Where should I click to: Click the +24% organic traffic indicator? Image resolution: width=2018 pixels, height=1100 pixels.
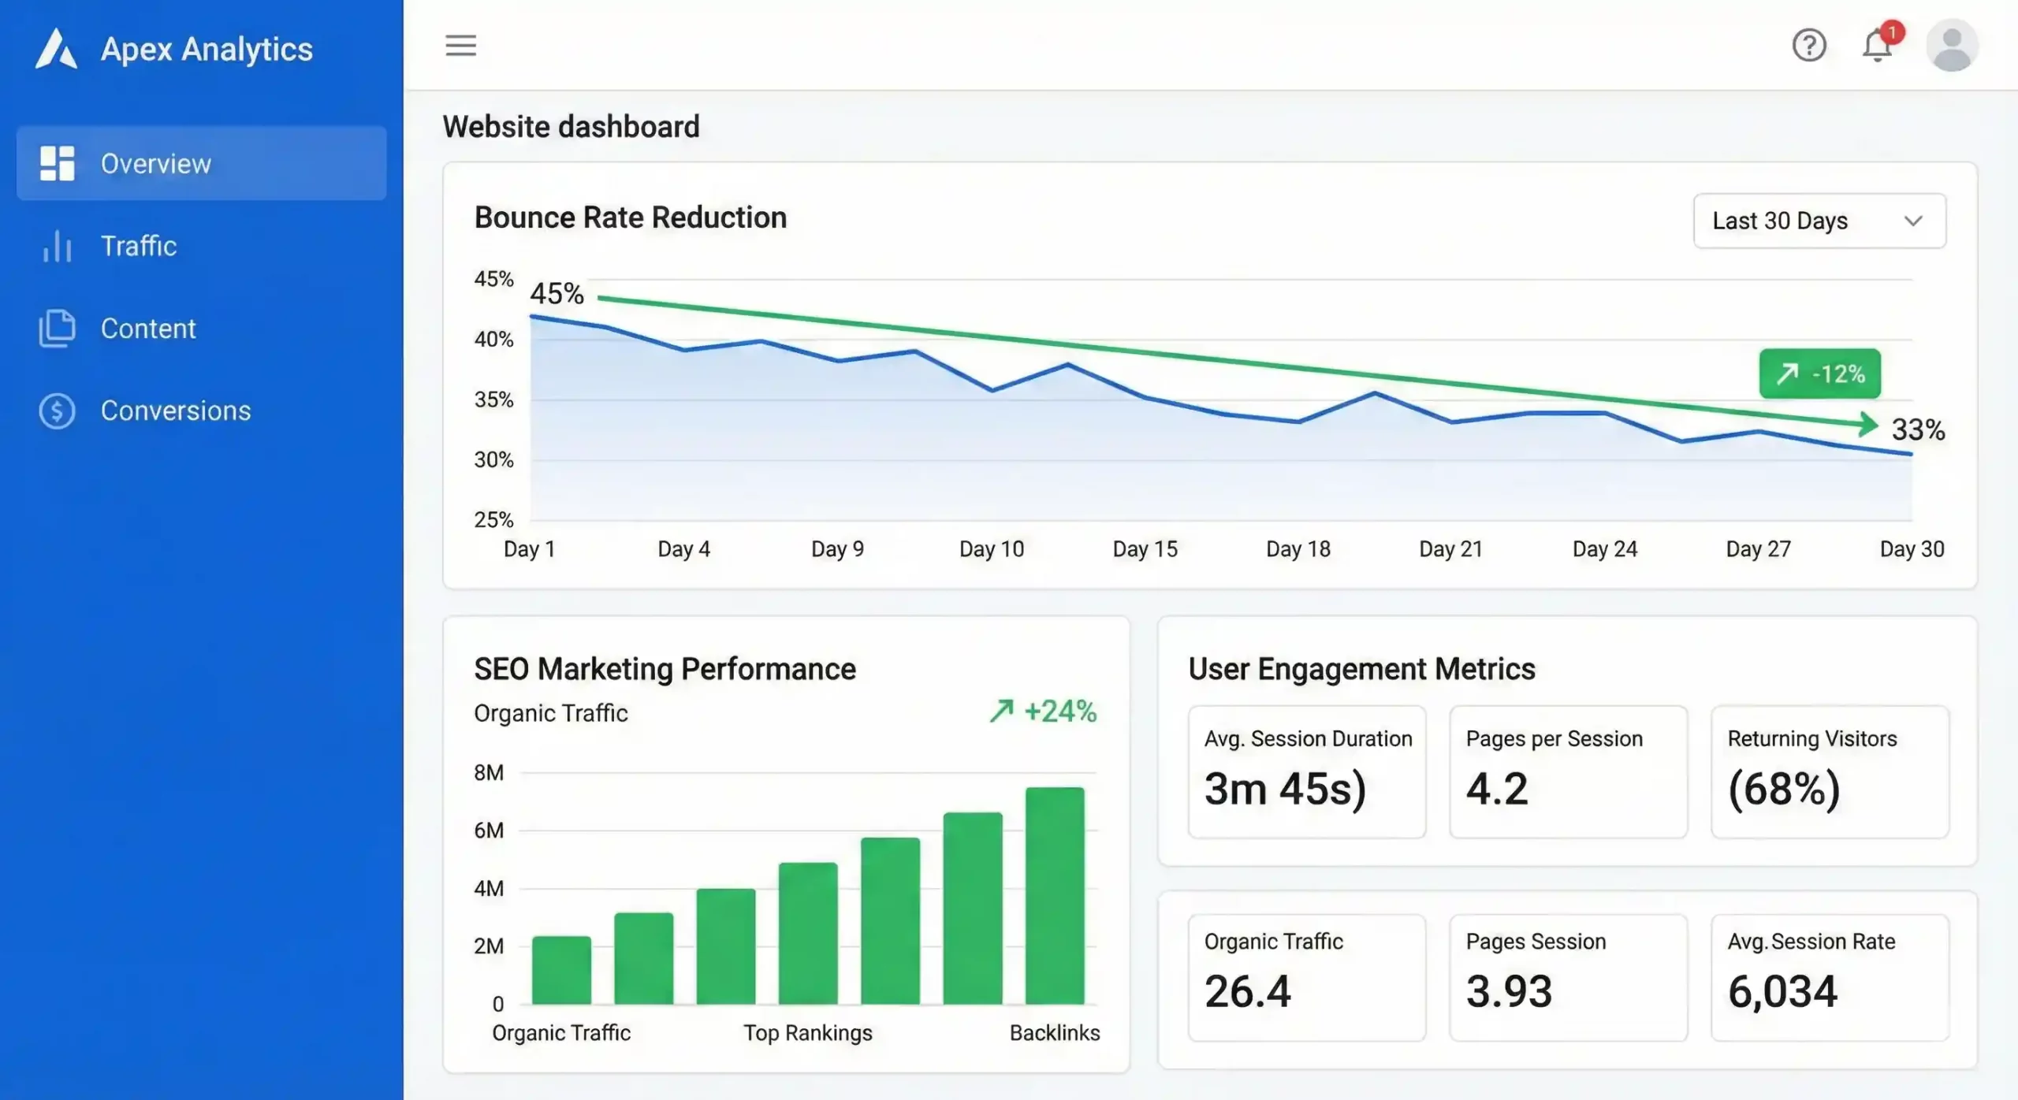pos(1042,712)
